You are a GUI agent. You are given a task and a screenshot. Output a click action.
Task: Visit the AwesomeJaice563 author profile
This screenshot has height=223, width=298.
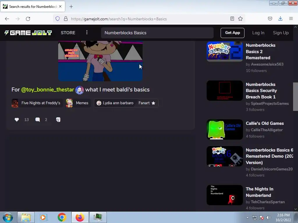tap(267, 64)
